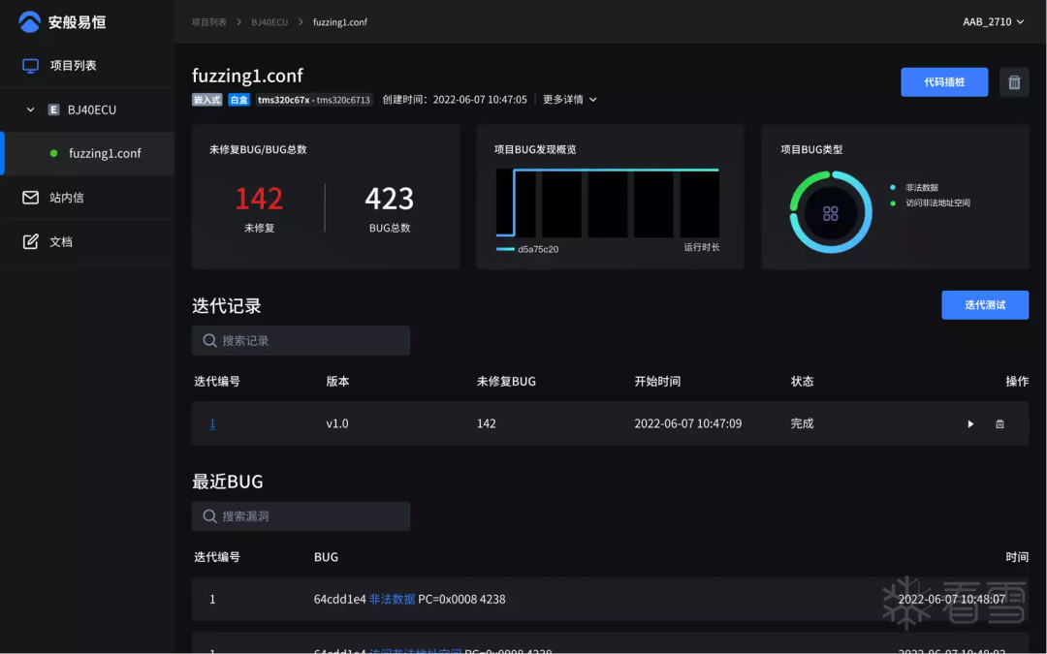The width and height of the screenshot is (1047, 654).
Task: Click the trash button beside 代码插桩
Action: click(x=1014, y=82)
